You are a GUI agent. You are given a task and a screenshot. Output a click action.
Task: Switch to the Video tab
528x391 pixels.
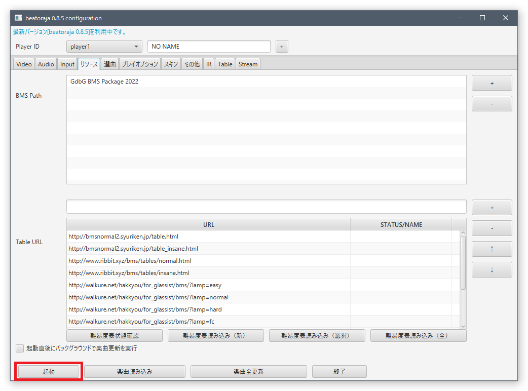tap(24, 64)
